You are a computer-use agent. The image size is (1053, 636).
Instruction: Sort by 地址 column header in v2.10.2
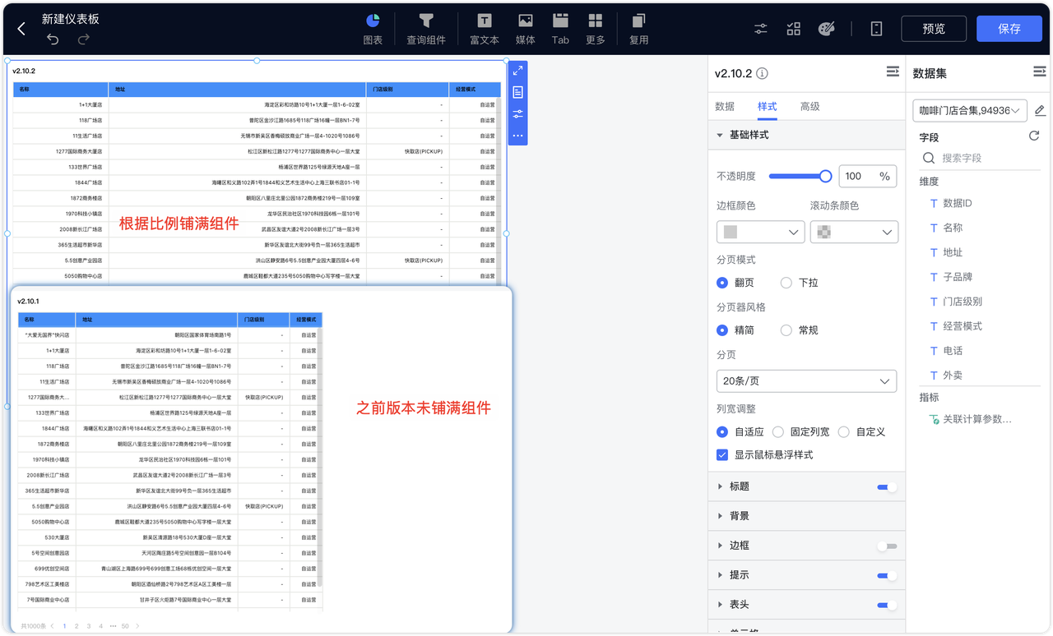237,89
